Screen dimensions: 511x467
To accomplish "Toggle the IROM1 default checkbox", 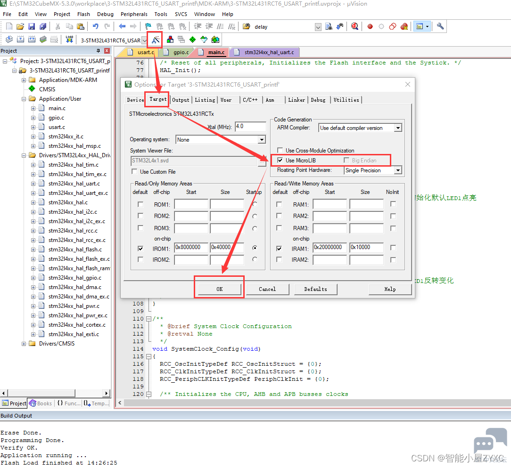I will pyautogui.click(x=140, y=248).
